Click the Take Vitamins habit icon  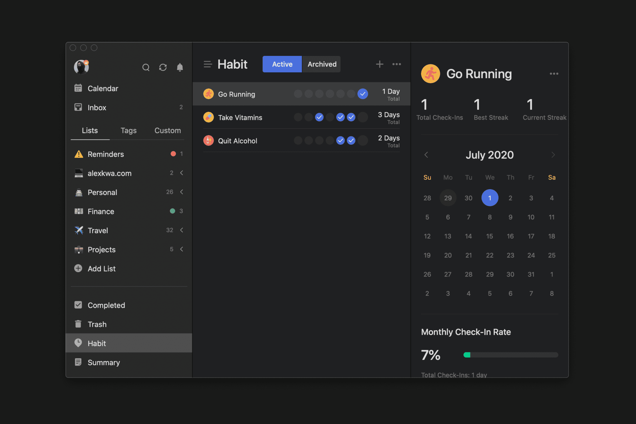click(x=209, y=117)
